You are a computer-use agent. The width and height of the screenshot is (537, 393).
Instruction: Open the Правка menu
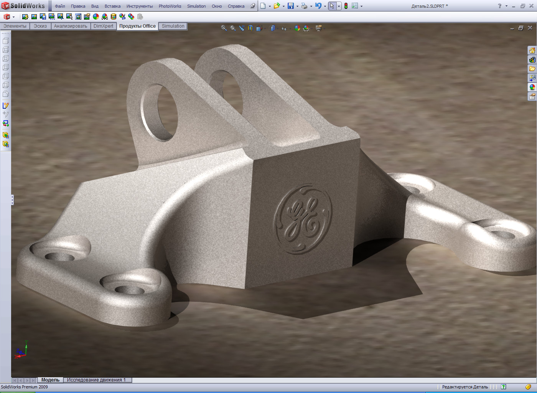pyautogui.click(x=78, y=6)
